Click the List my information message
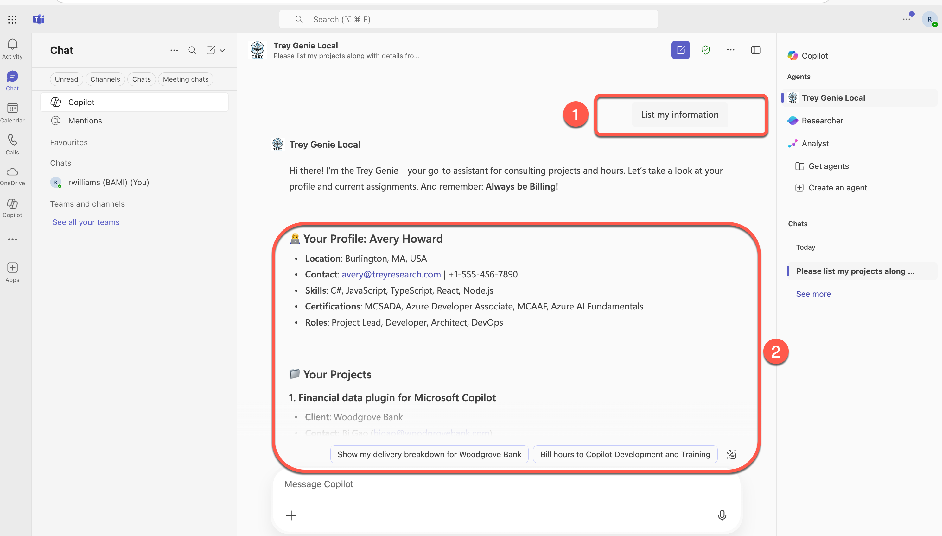The height and width of the screenshot is (536, 942). point(679,115)
